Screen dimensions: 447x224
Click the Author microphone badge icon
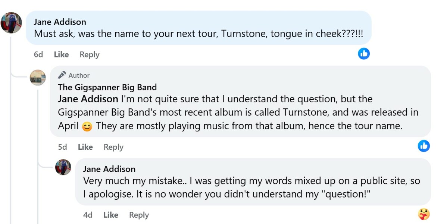coord(62,75)
